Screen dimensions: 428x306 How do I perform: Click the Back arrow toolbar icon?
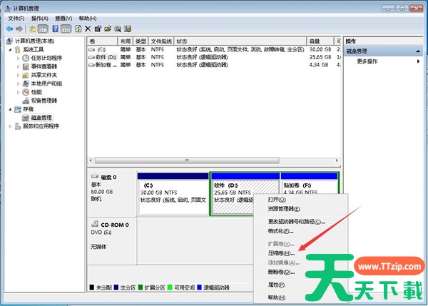pyautogui.click(x=9, y=29)
